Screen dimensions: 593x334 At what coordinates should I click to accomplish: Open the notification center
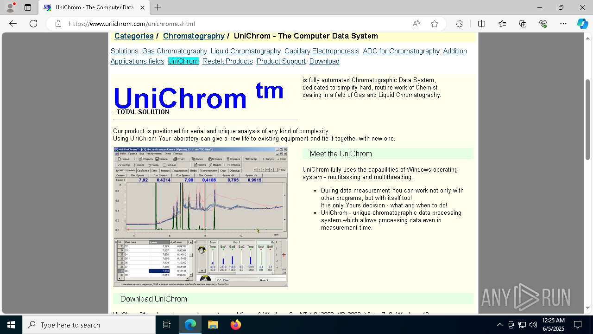(578, 325)
